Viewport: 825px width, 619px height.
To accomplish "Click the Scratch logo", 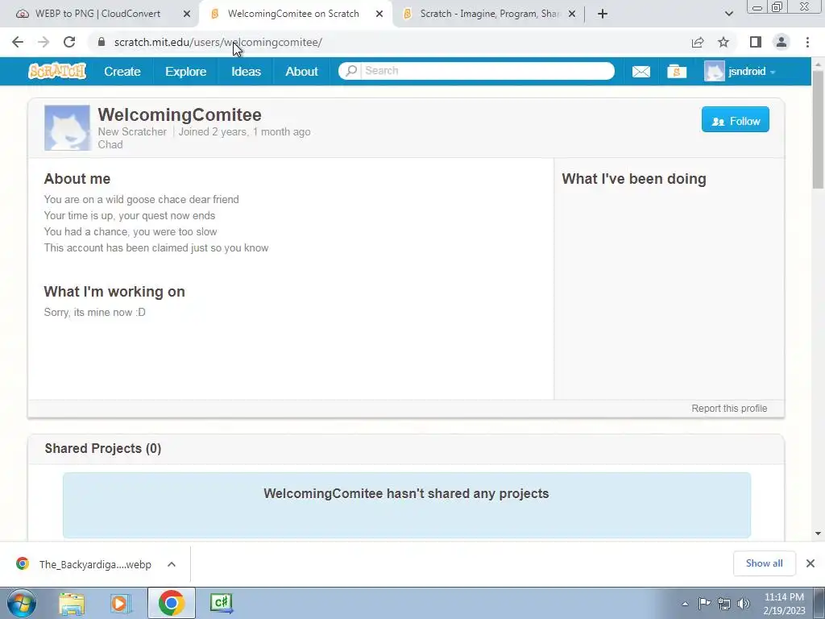I will coord(57,71).
